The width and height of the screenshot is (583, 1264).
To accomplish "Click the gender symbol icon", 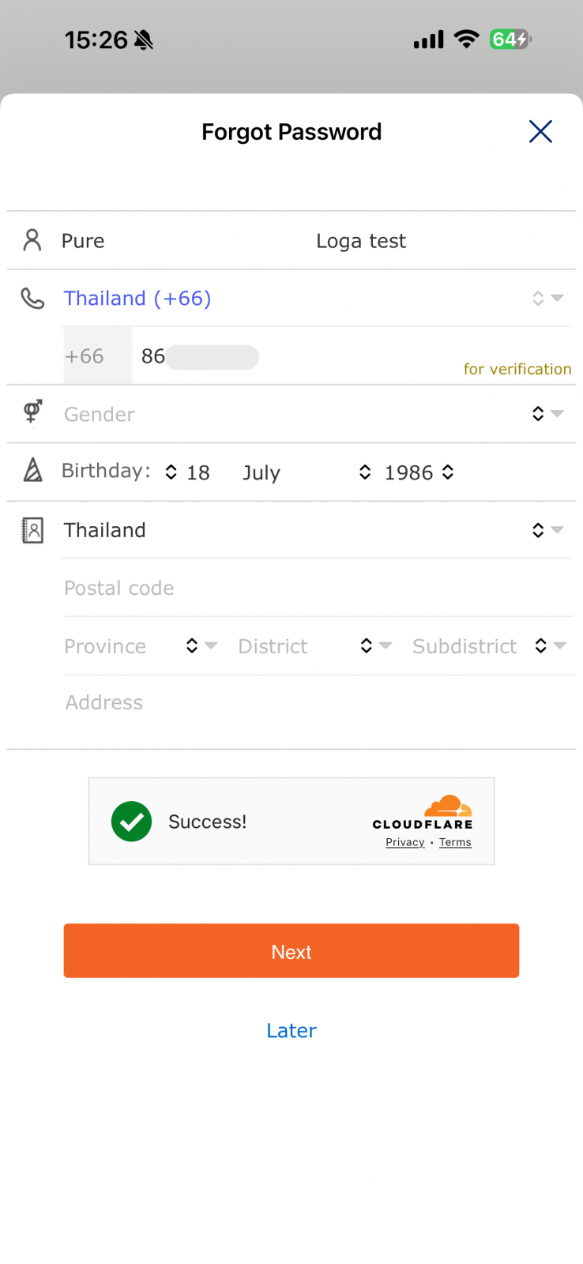I will 32,412.
